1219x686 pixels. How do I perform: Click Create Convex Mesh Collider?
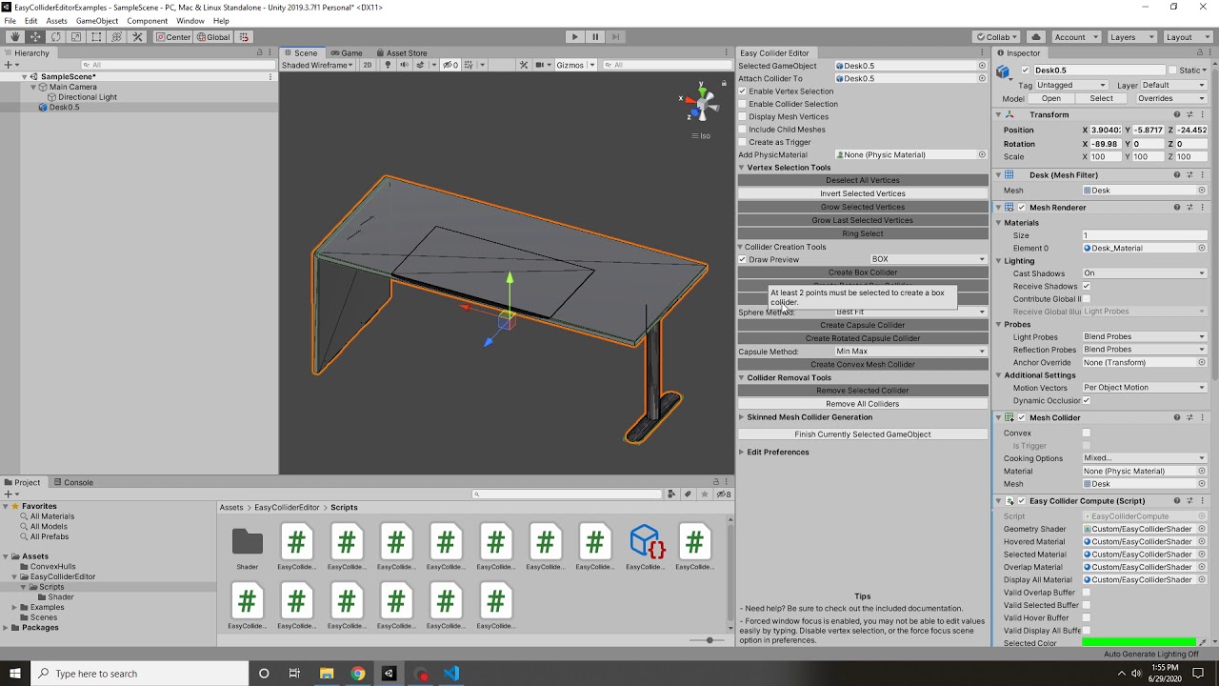[x=863, y=365]
